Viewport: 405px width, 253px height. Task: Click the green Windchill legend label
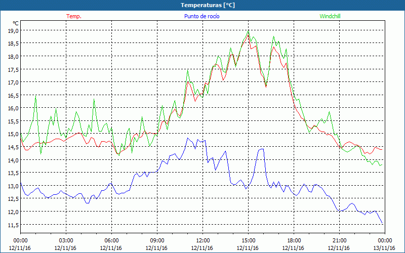330,16
